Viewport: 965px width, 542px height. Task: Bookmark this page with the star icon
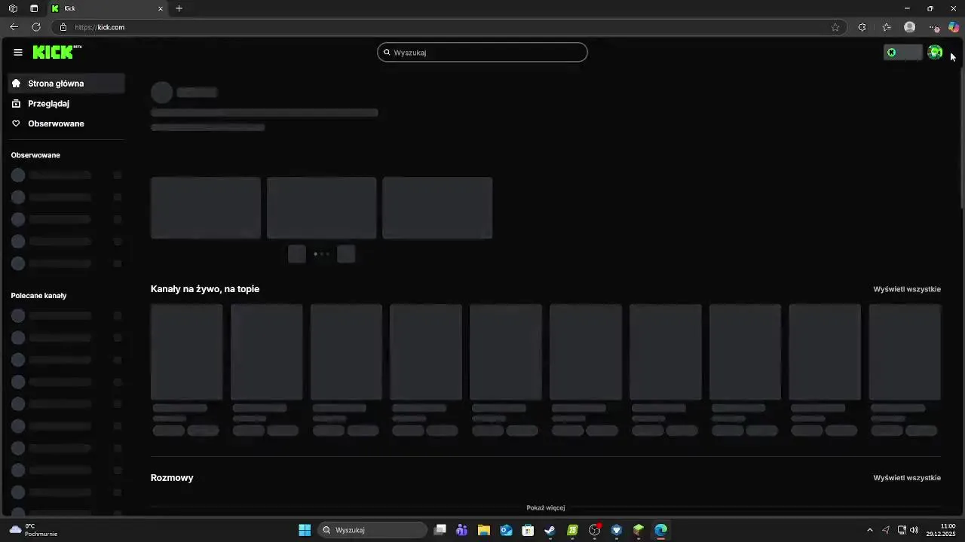(x=835, y=27)
